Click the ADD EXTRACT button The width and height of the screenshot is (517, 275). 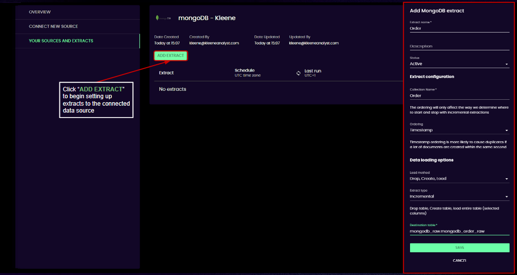click(170, 55)
